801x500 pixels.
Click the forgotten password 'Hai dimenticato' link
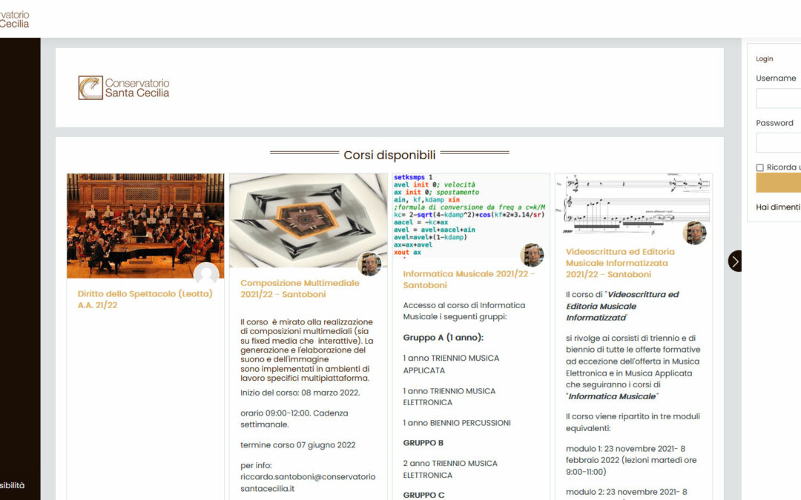tap(778, 207)
